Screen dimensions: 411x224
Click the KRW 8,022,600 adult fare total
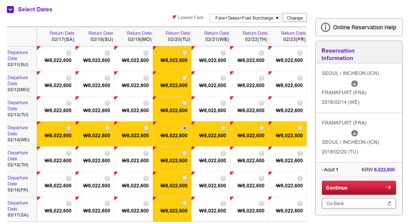click(x=378, y=170)
